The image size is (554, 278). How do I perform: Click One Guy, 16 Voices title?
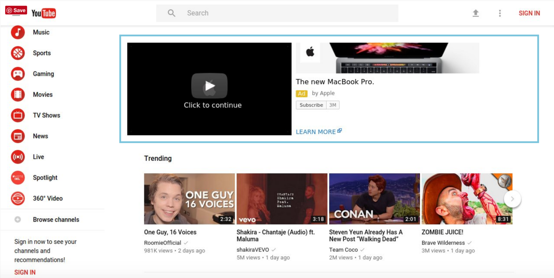(x=170, y=232)
